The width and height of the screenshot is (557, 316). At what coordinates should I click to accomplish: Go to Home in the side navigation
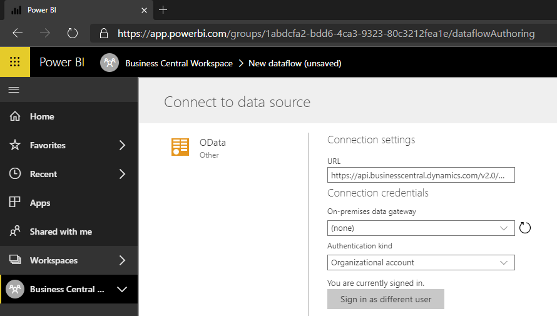point(69,116)
